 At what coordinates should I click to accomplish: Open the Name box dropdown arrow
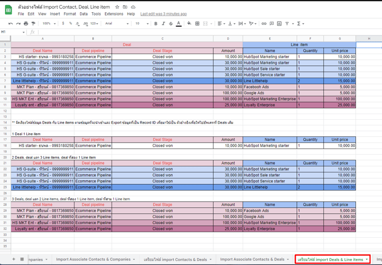tap(24, 32)
